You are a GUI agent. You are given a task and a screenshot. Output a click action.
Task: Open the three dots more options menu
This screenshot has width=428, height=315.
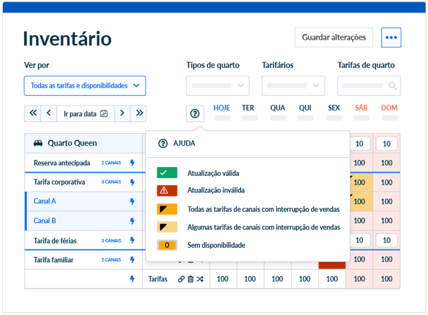[x=391, y=38]
